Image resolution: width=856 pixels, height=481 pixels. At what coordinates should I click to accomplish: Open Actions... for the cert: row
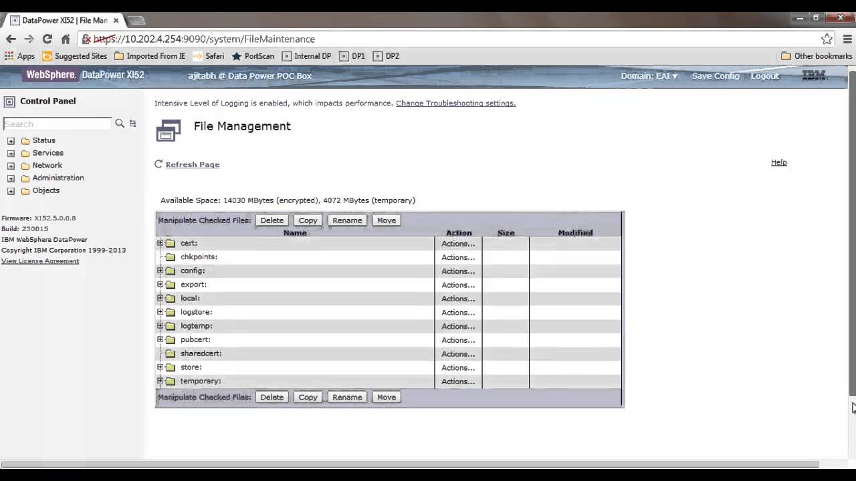(458, 244)
